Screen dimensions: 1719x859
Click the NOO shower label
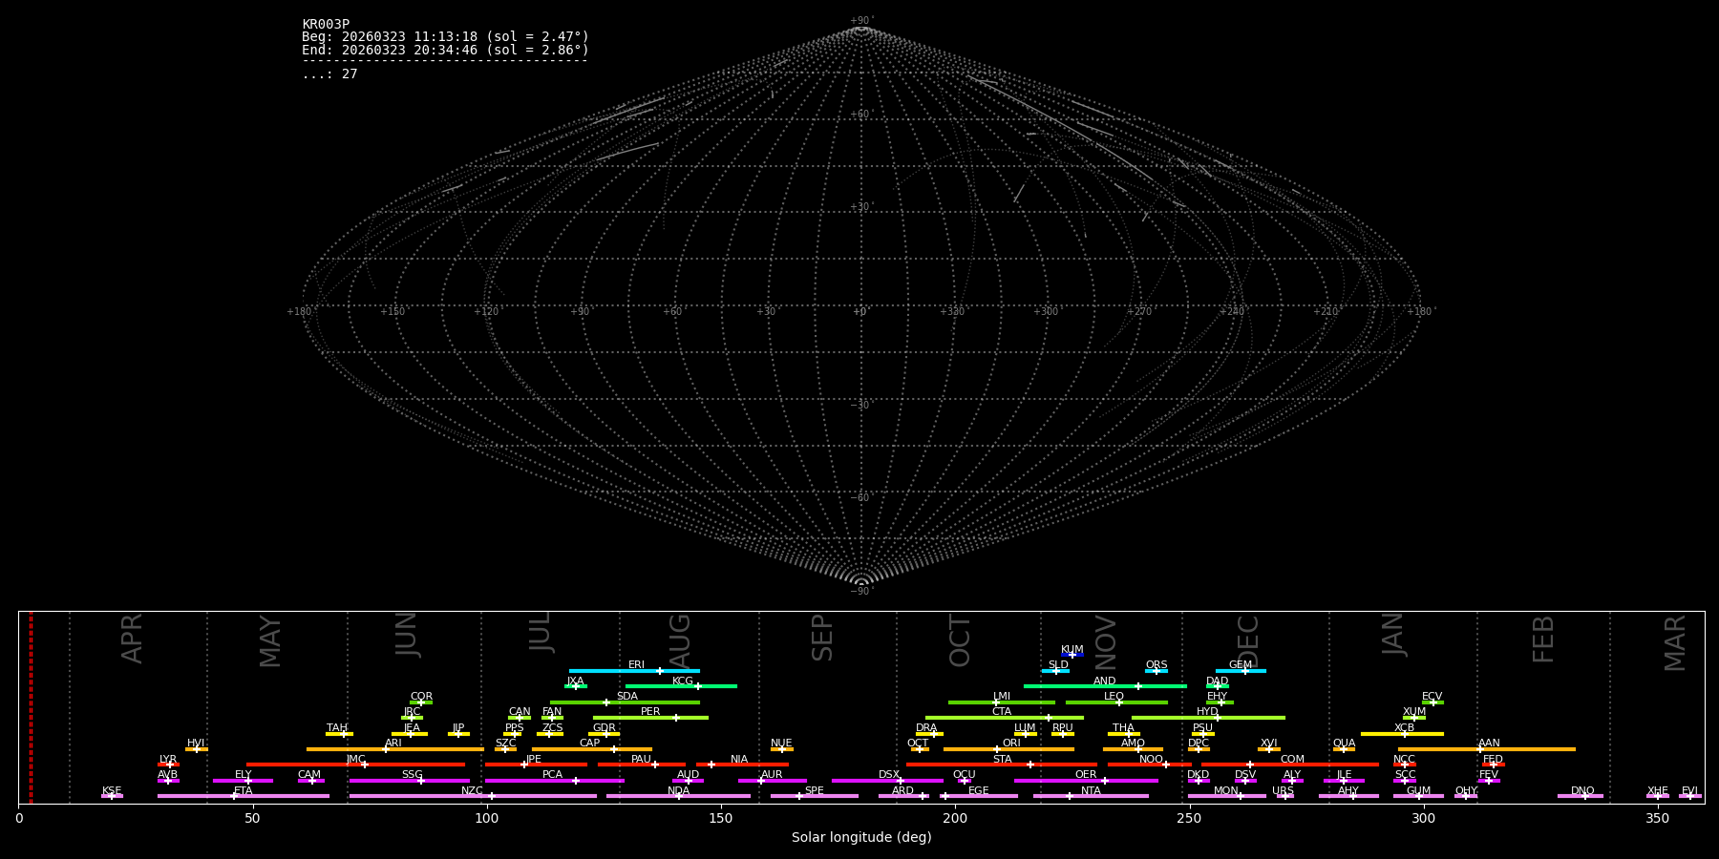coord(1151,760)
